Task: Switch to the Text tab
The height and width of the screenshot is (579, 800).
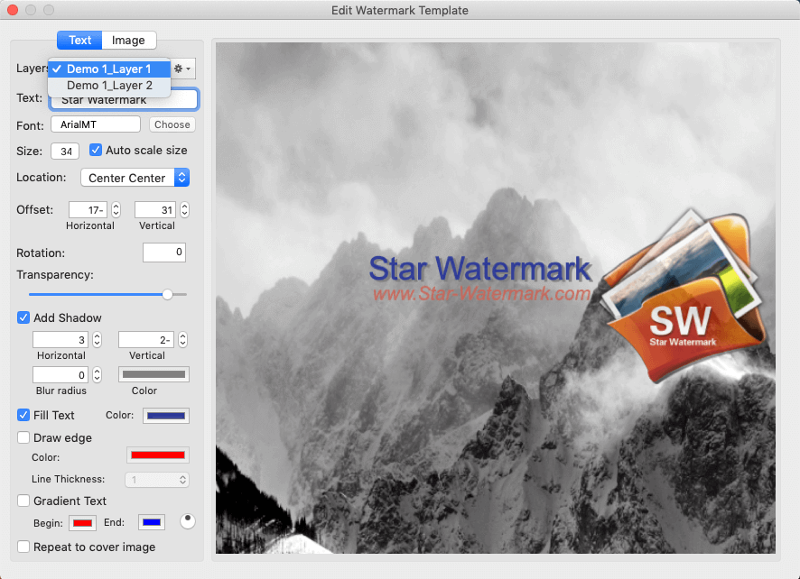Action: point(79,41)
